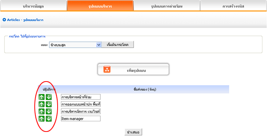This screenshot has width=267, height=138.
Task: Click the กระโดด ไปที่รูปแบบรายการ legend text
Action: point(27,36)
